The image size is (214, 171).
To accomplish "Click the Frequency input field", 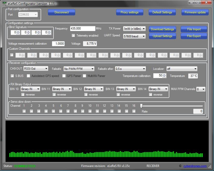I will tap(82, 29).
